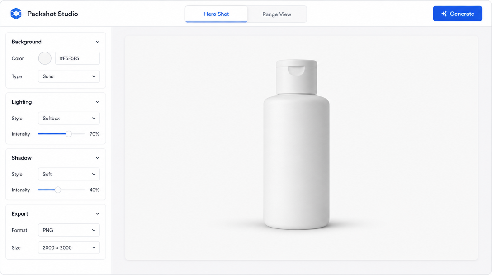Viewport: 492px width, 275px height.
Task: Click the Lighting Intensity slider handle
Action: [x=68, y=134]
